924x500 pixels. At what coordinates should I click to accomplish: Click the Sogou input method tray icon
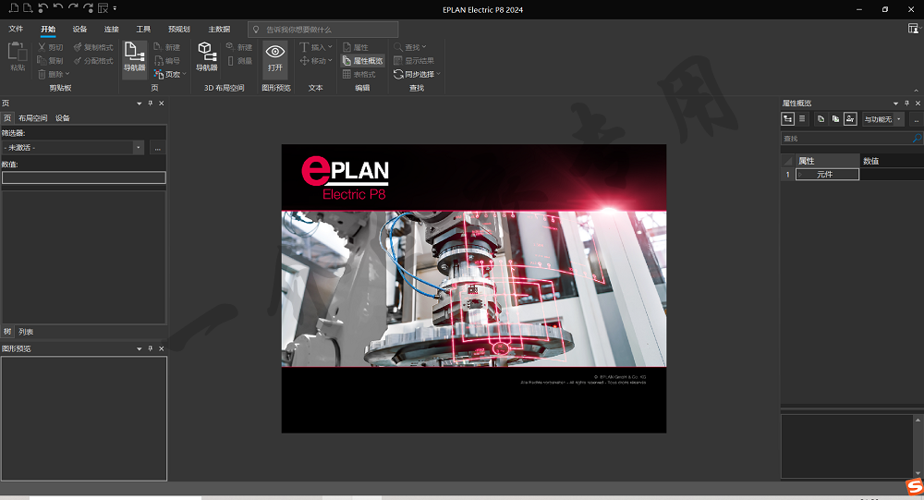click(x=914, y=486)
